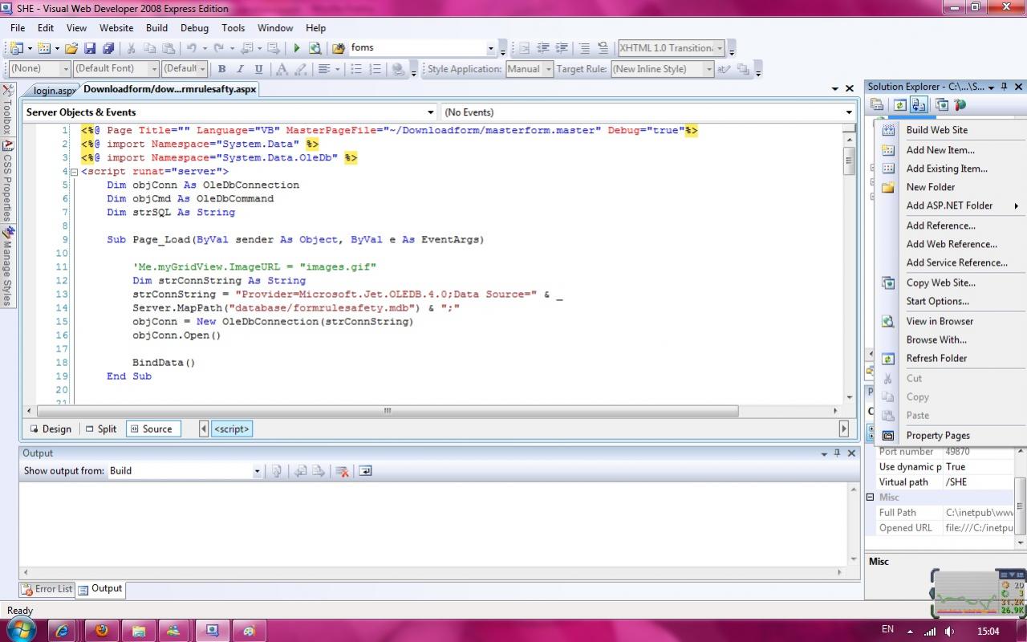Open CSS Properties side panel
This screenshot has height=642, width=1027.
7,181
